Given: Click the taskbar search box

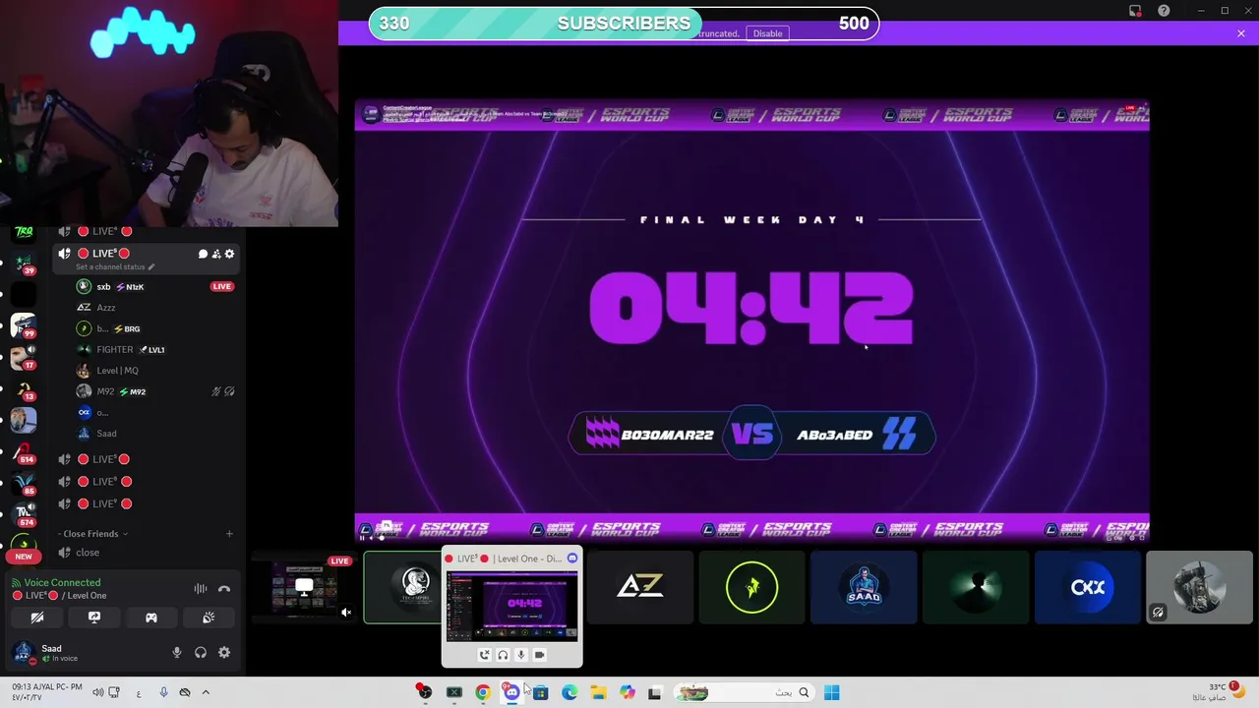Looking at the screenshot, I should point(746,692).
